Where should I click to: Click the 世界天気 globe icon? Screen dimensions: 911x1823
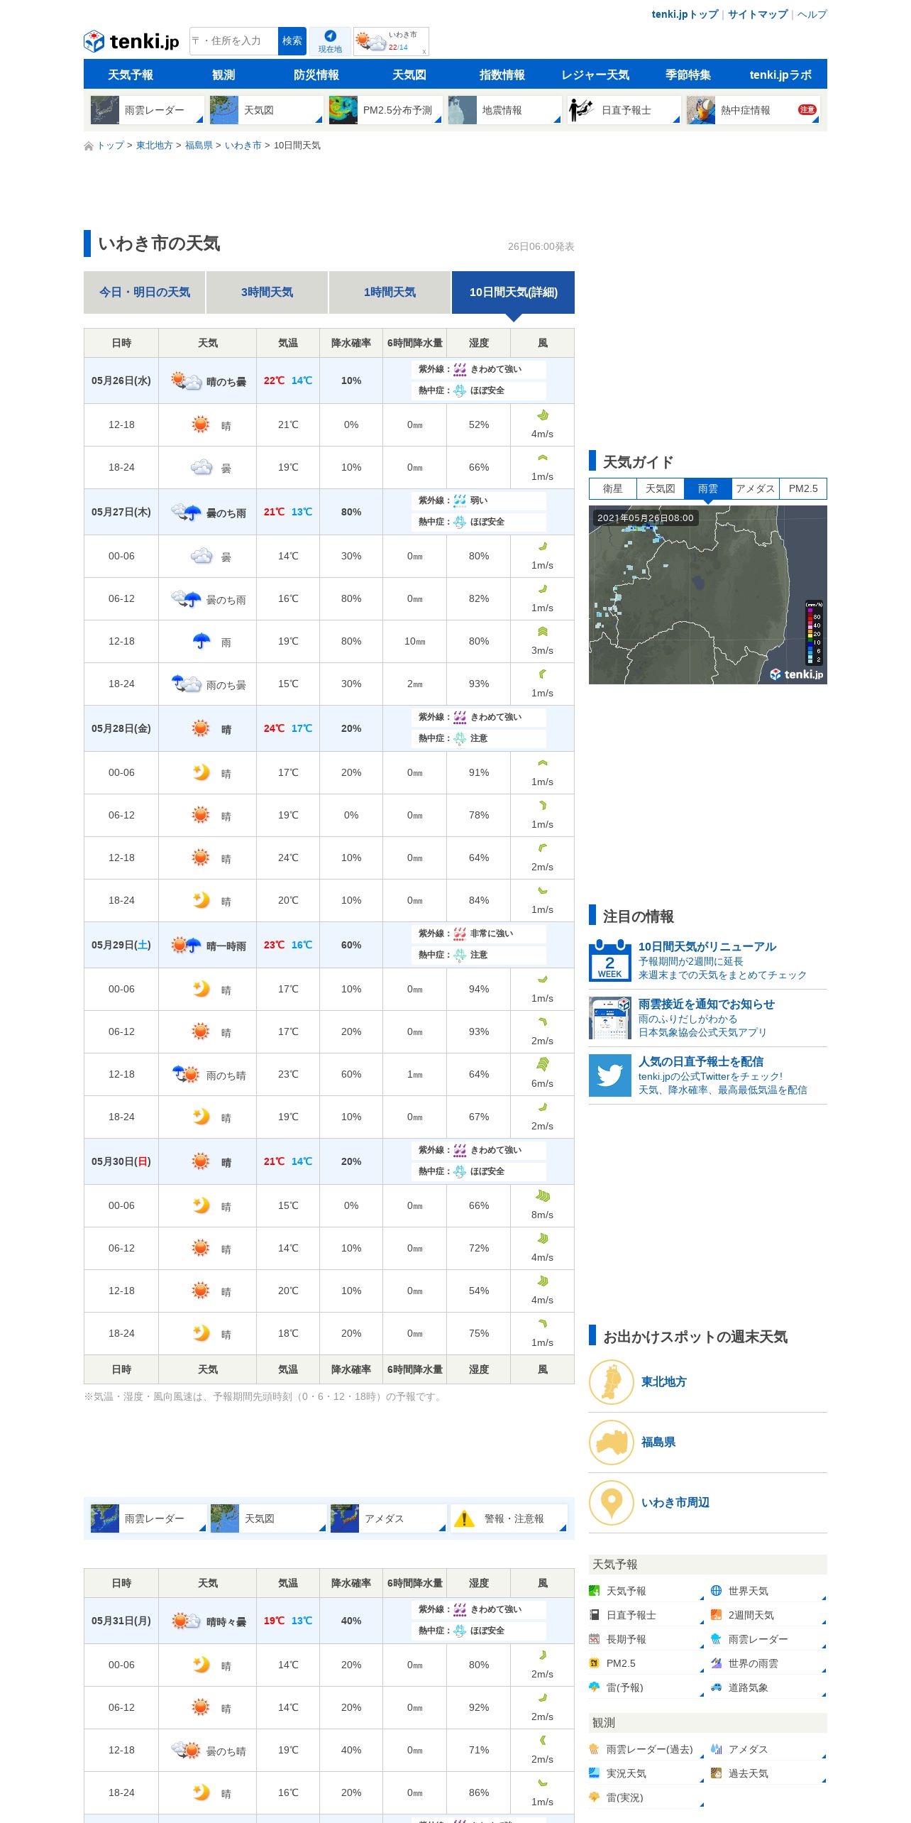[x=716, y=1591]
